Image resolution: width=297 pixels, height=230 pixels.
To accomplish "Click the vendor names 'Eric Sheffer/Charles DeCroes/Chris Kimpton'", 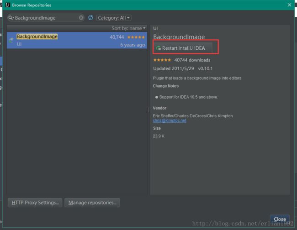I will [193, 116].
